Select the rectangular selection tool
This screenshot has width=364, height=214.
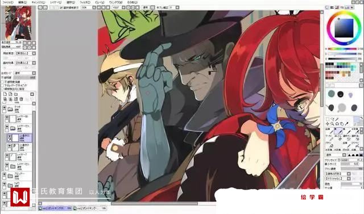tap(328, 119)
